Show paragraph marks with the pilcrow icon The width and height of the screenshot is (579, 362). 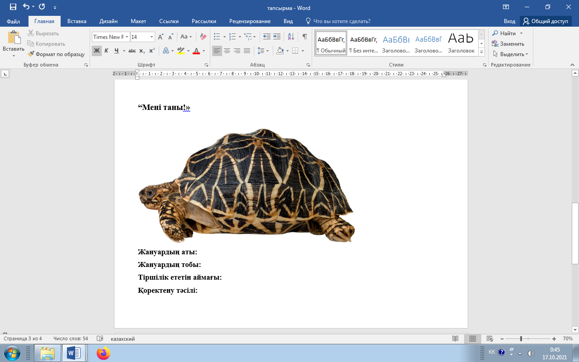(305, 37)
